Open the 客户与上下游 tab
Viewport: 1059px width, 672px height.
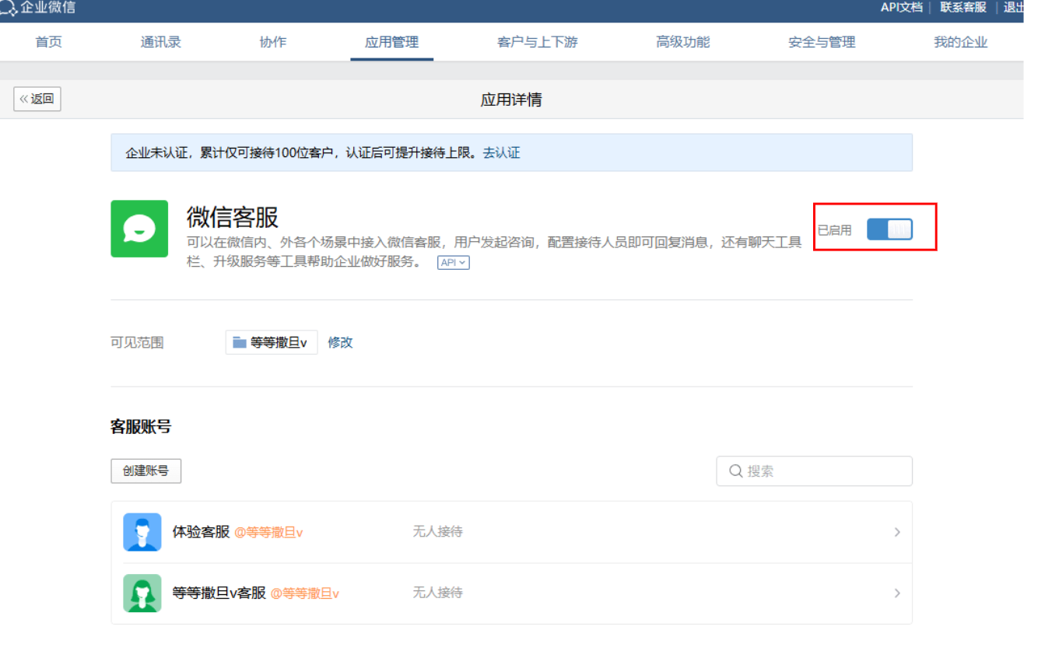coord(537,42)
